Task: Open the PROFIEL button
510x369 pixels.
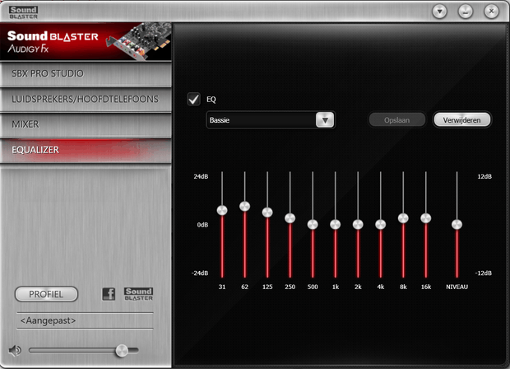Action: click(x=46, y=294)
